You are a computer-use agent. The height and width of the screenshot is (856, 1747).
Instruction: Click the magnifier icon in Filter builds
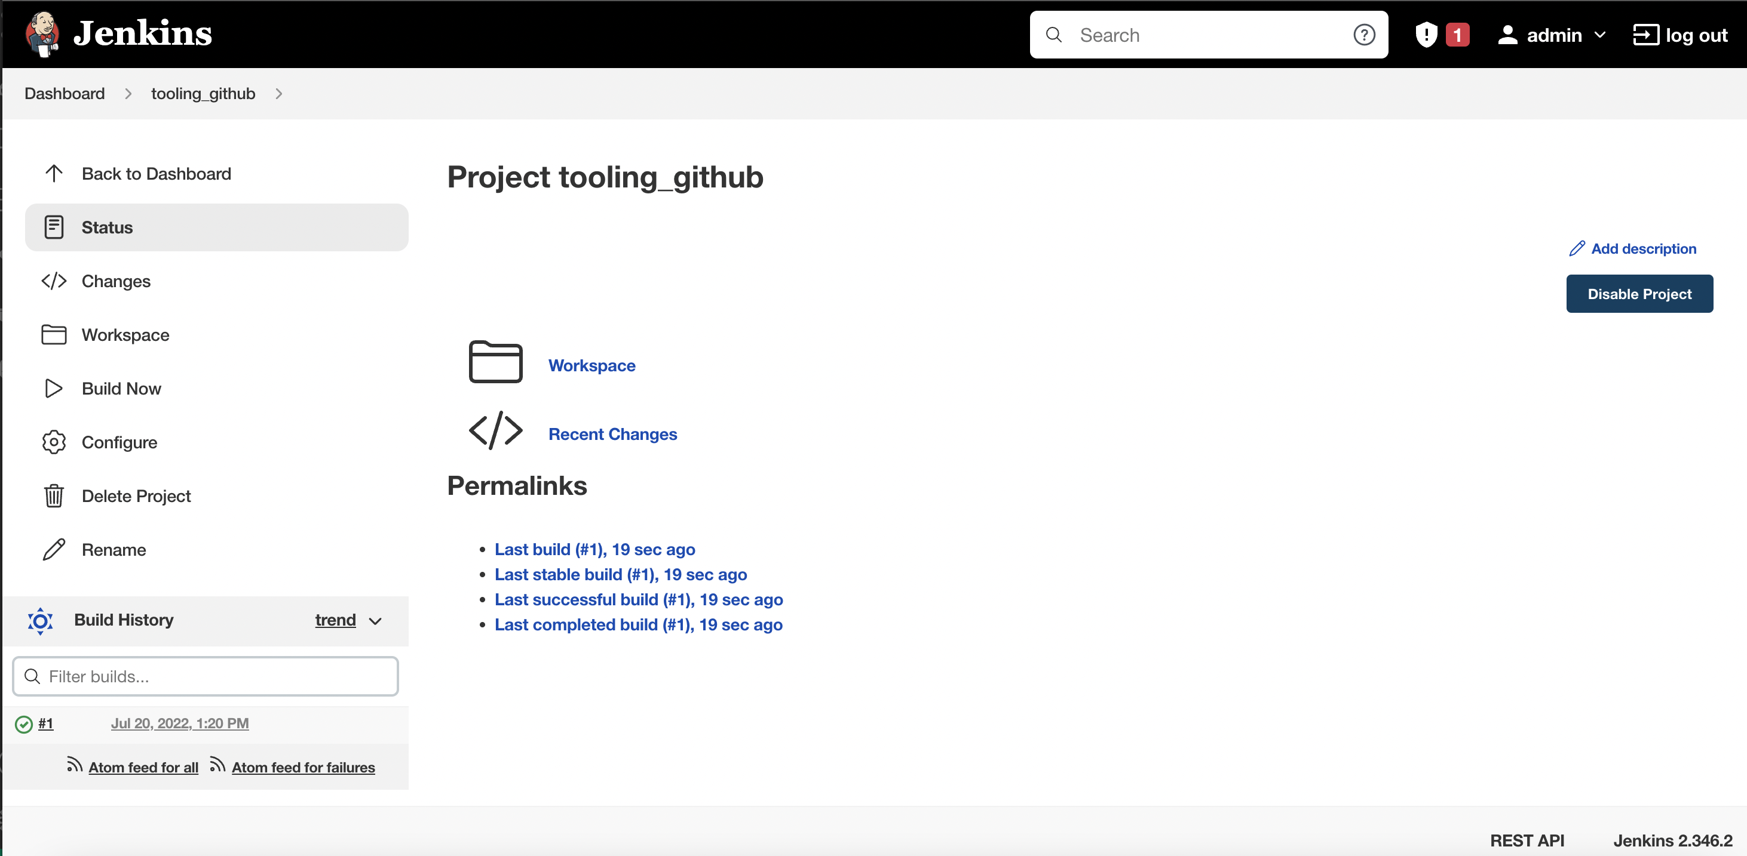point(32,676)
